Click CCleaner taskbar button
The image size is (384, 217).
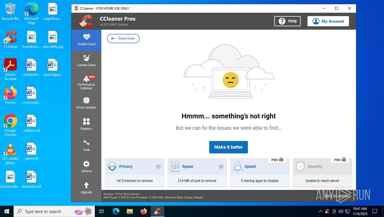click(x=158, y=211)
